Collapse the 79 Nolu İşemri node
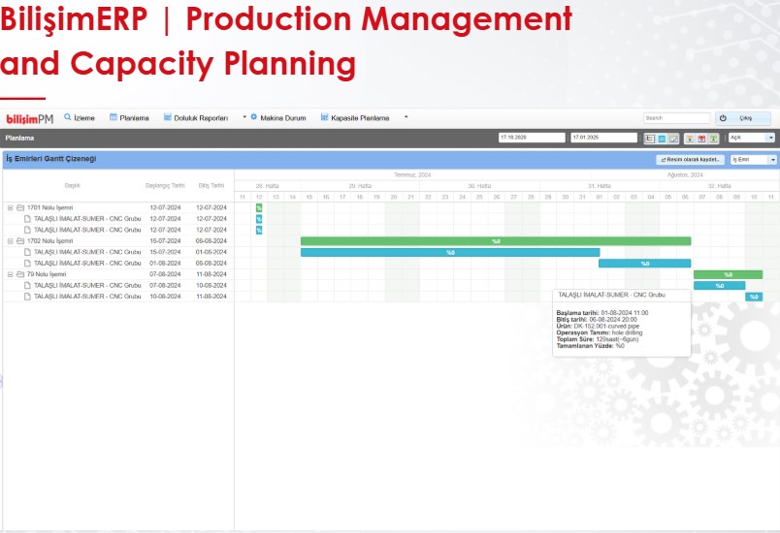Viewport: 780px width, 533px height. [10, 274]
